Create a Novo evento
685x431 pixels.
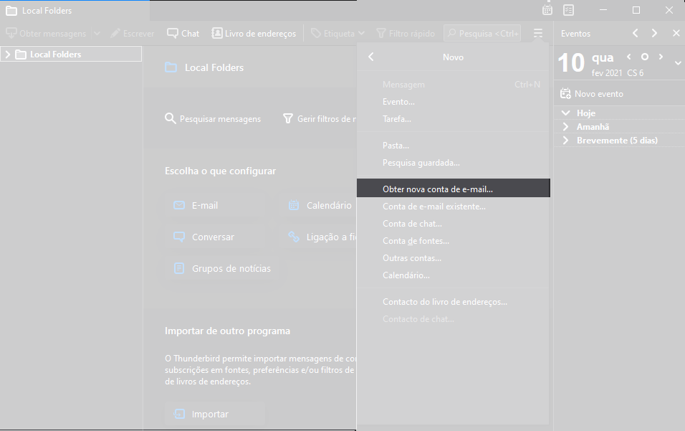click(592, 93)
